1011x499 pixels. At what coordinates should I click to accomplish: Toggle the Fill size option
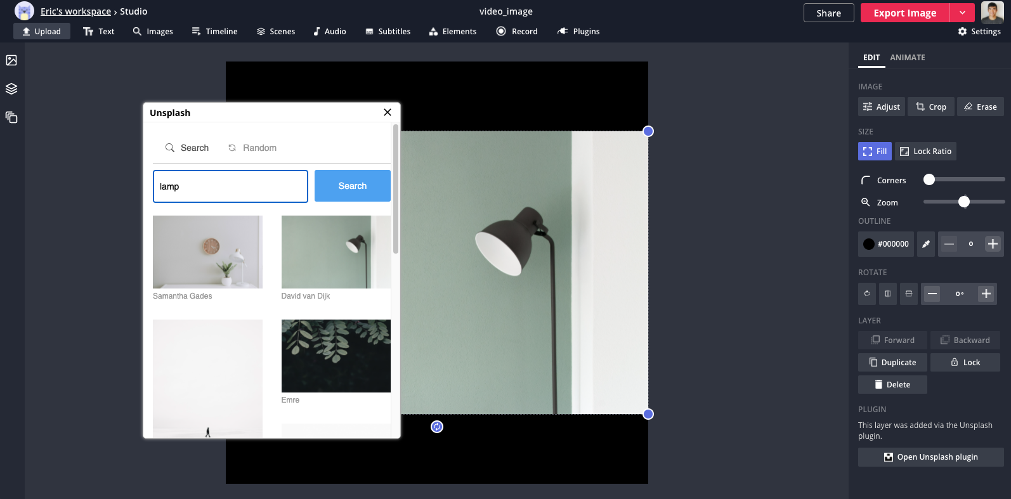click(875, 151)
